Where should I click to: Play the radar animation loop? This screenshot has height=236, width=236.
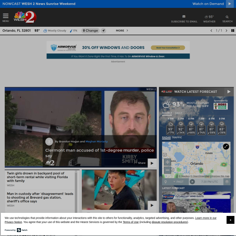tap(192, 182)
